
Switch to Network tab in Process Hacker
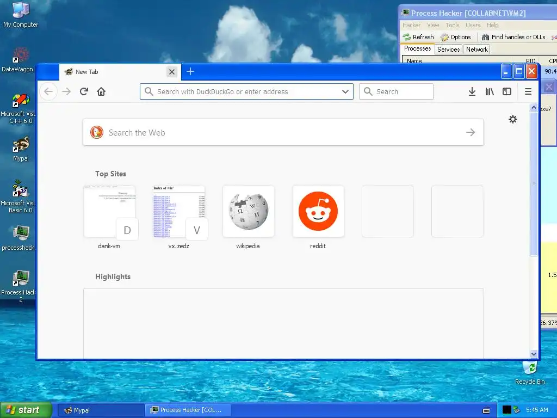476,50
